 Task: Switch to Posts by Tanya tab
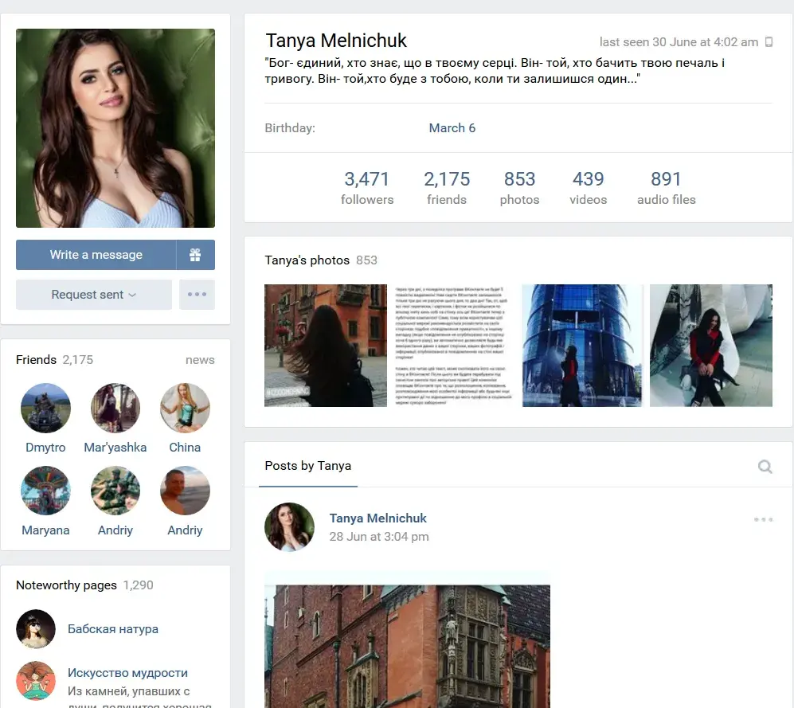tap(308, 466)
